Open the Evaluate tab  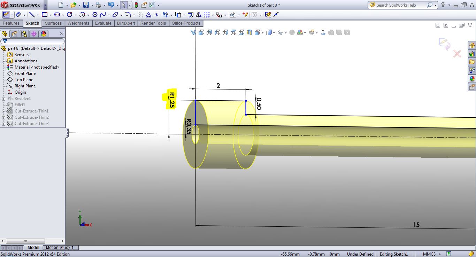pyautogui.click(x=103, y=23)
